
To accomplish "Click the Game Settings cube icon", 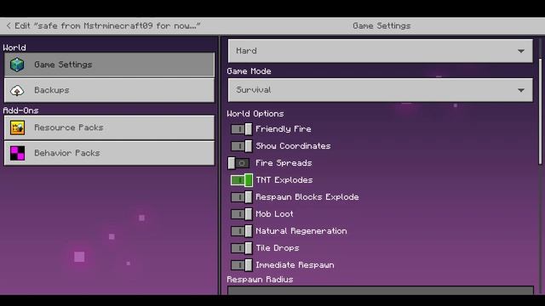I will click(x=17, y=65).
